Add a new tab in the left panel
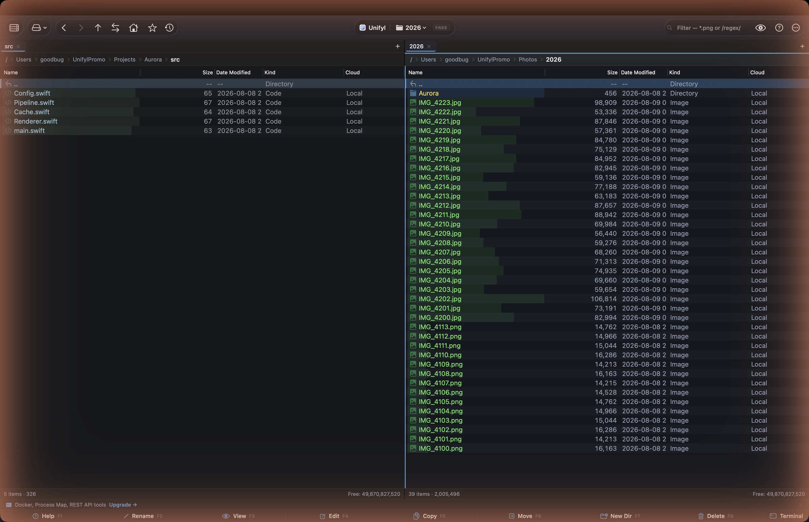The image size is (809, 522). tap(397, 46)
